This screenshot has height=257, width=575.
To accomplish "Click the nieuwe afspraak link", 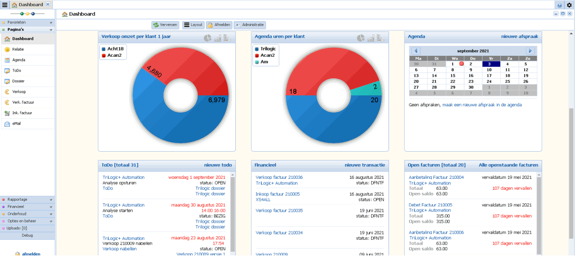I will pyautogui.click(x=519, y=36).
